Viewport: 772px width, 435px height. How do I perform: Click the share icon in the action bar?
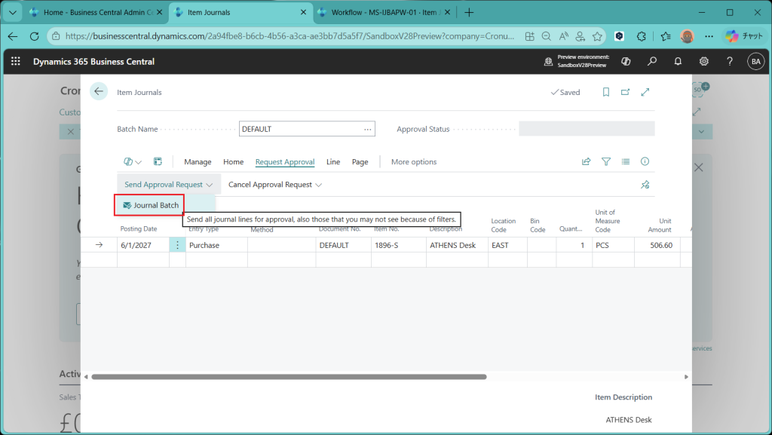tap(586, 161)
